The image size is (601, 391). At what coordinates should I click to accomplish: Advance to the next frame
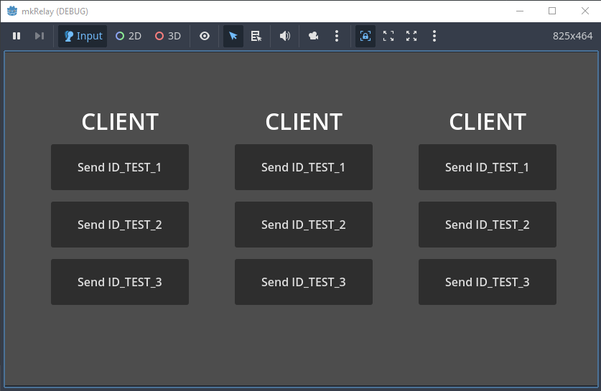39,36
